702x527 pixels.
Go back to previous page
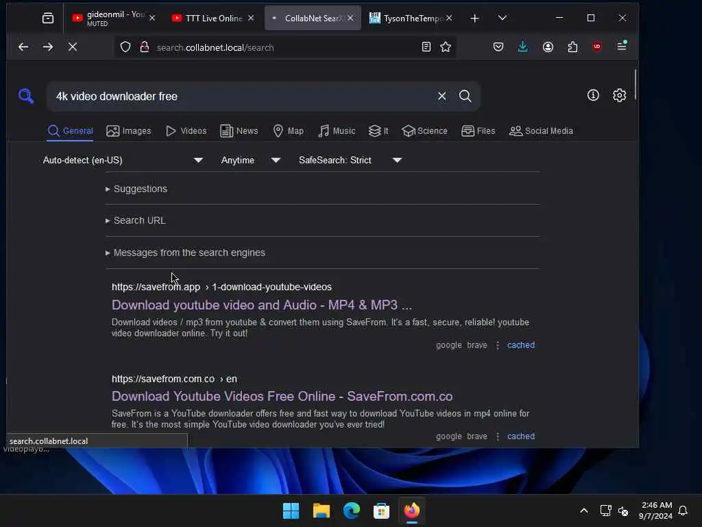click(23, 47)
